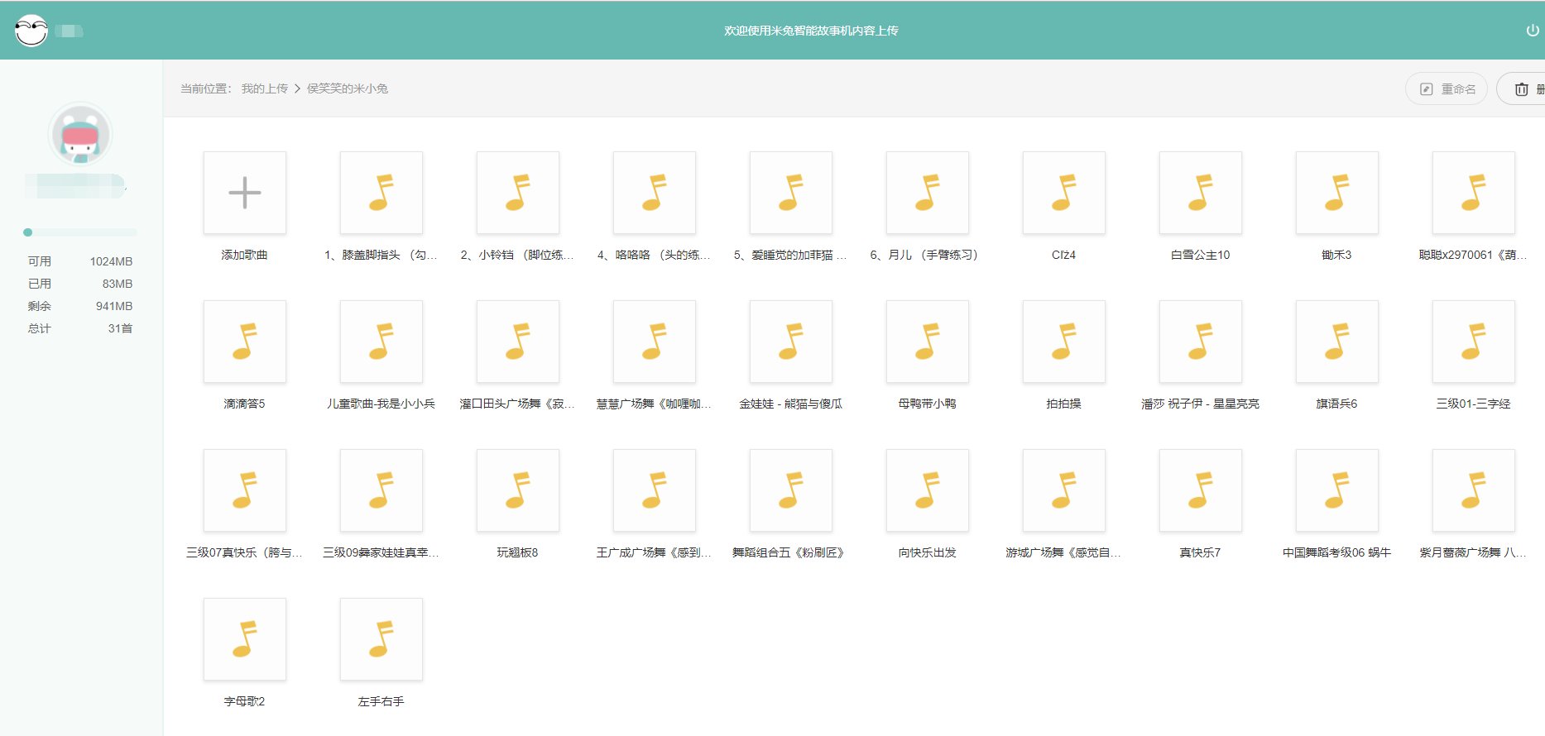Select the song 1、膝盖脚指头
The height and width of the screenshot is (736, 1545).
pos(381,193)
